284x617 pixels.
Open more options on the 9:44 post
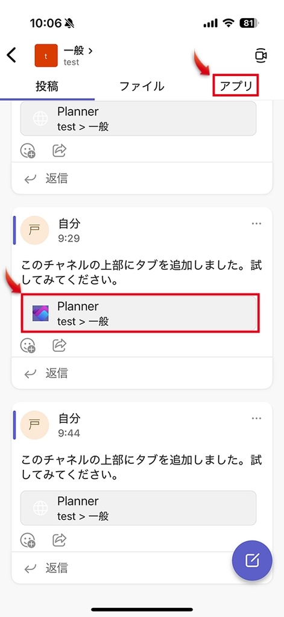tap(256, 418)
